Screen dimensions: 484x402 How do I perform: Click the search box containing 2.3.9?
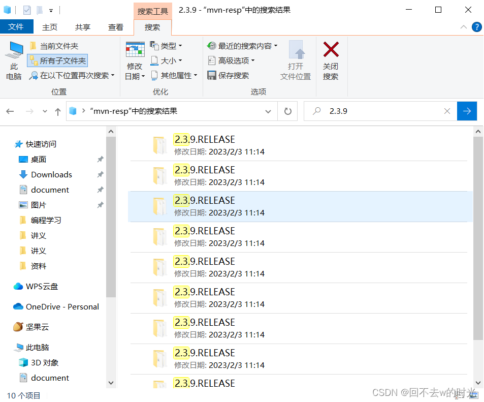380,111
